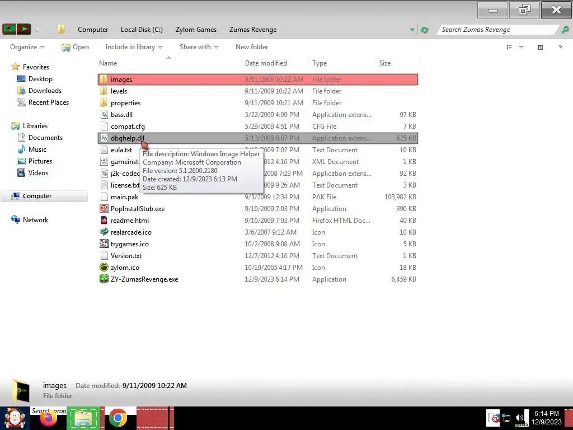Click the folder icon in address bar
The image size is (573, 430).
click(x=61, y=29)
